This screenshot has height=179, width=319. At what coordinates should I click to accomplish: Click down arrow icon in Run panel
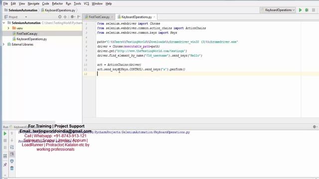(x=12, y=140)
